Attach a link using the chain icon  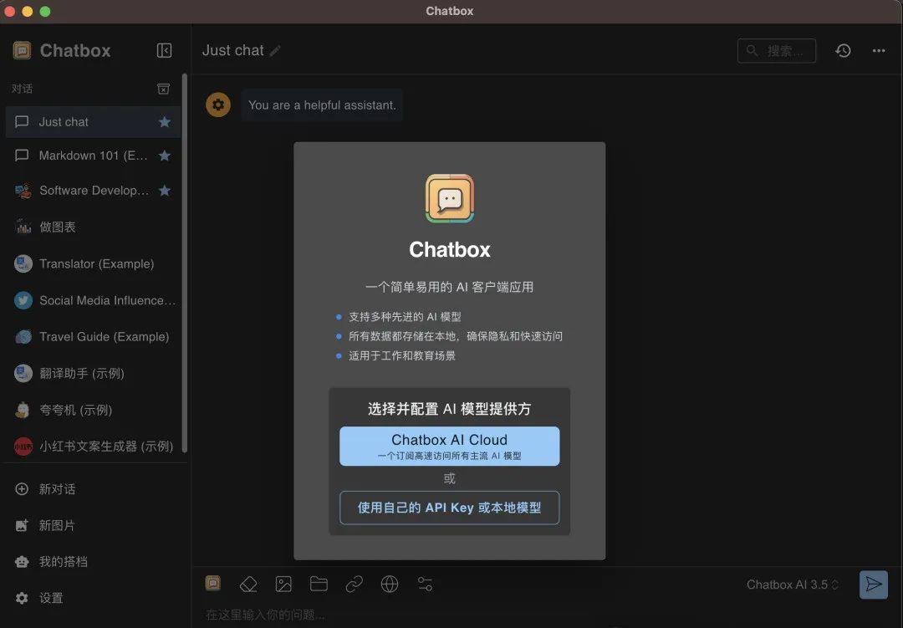[x=355, y=585]
